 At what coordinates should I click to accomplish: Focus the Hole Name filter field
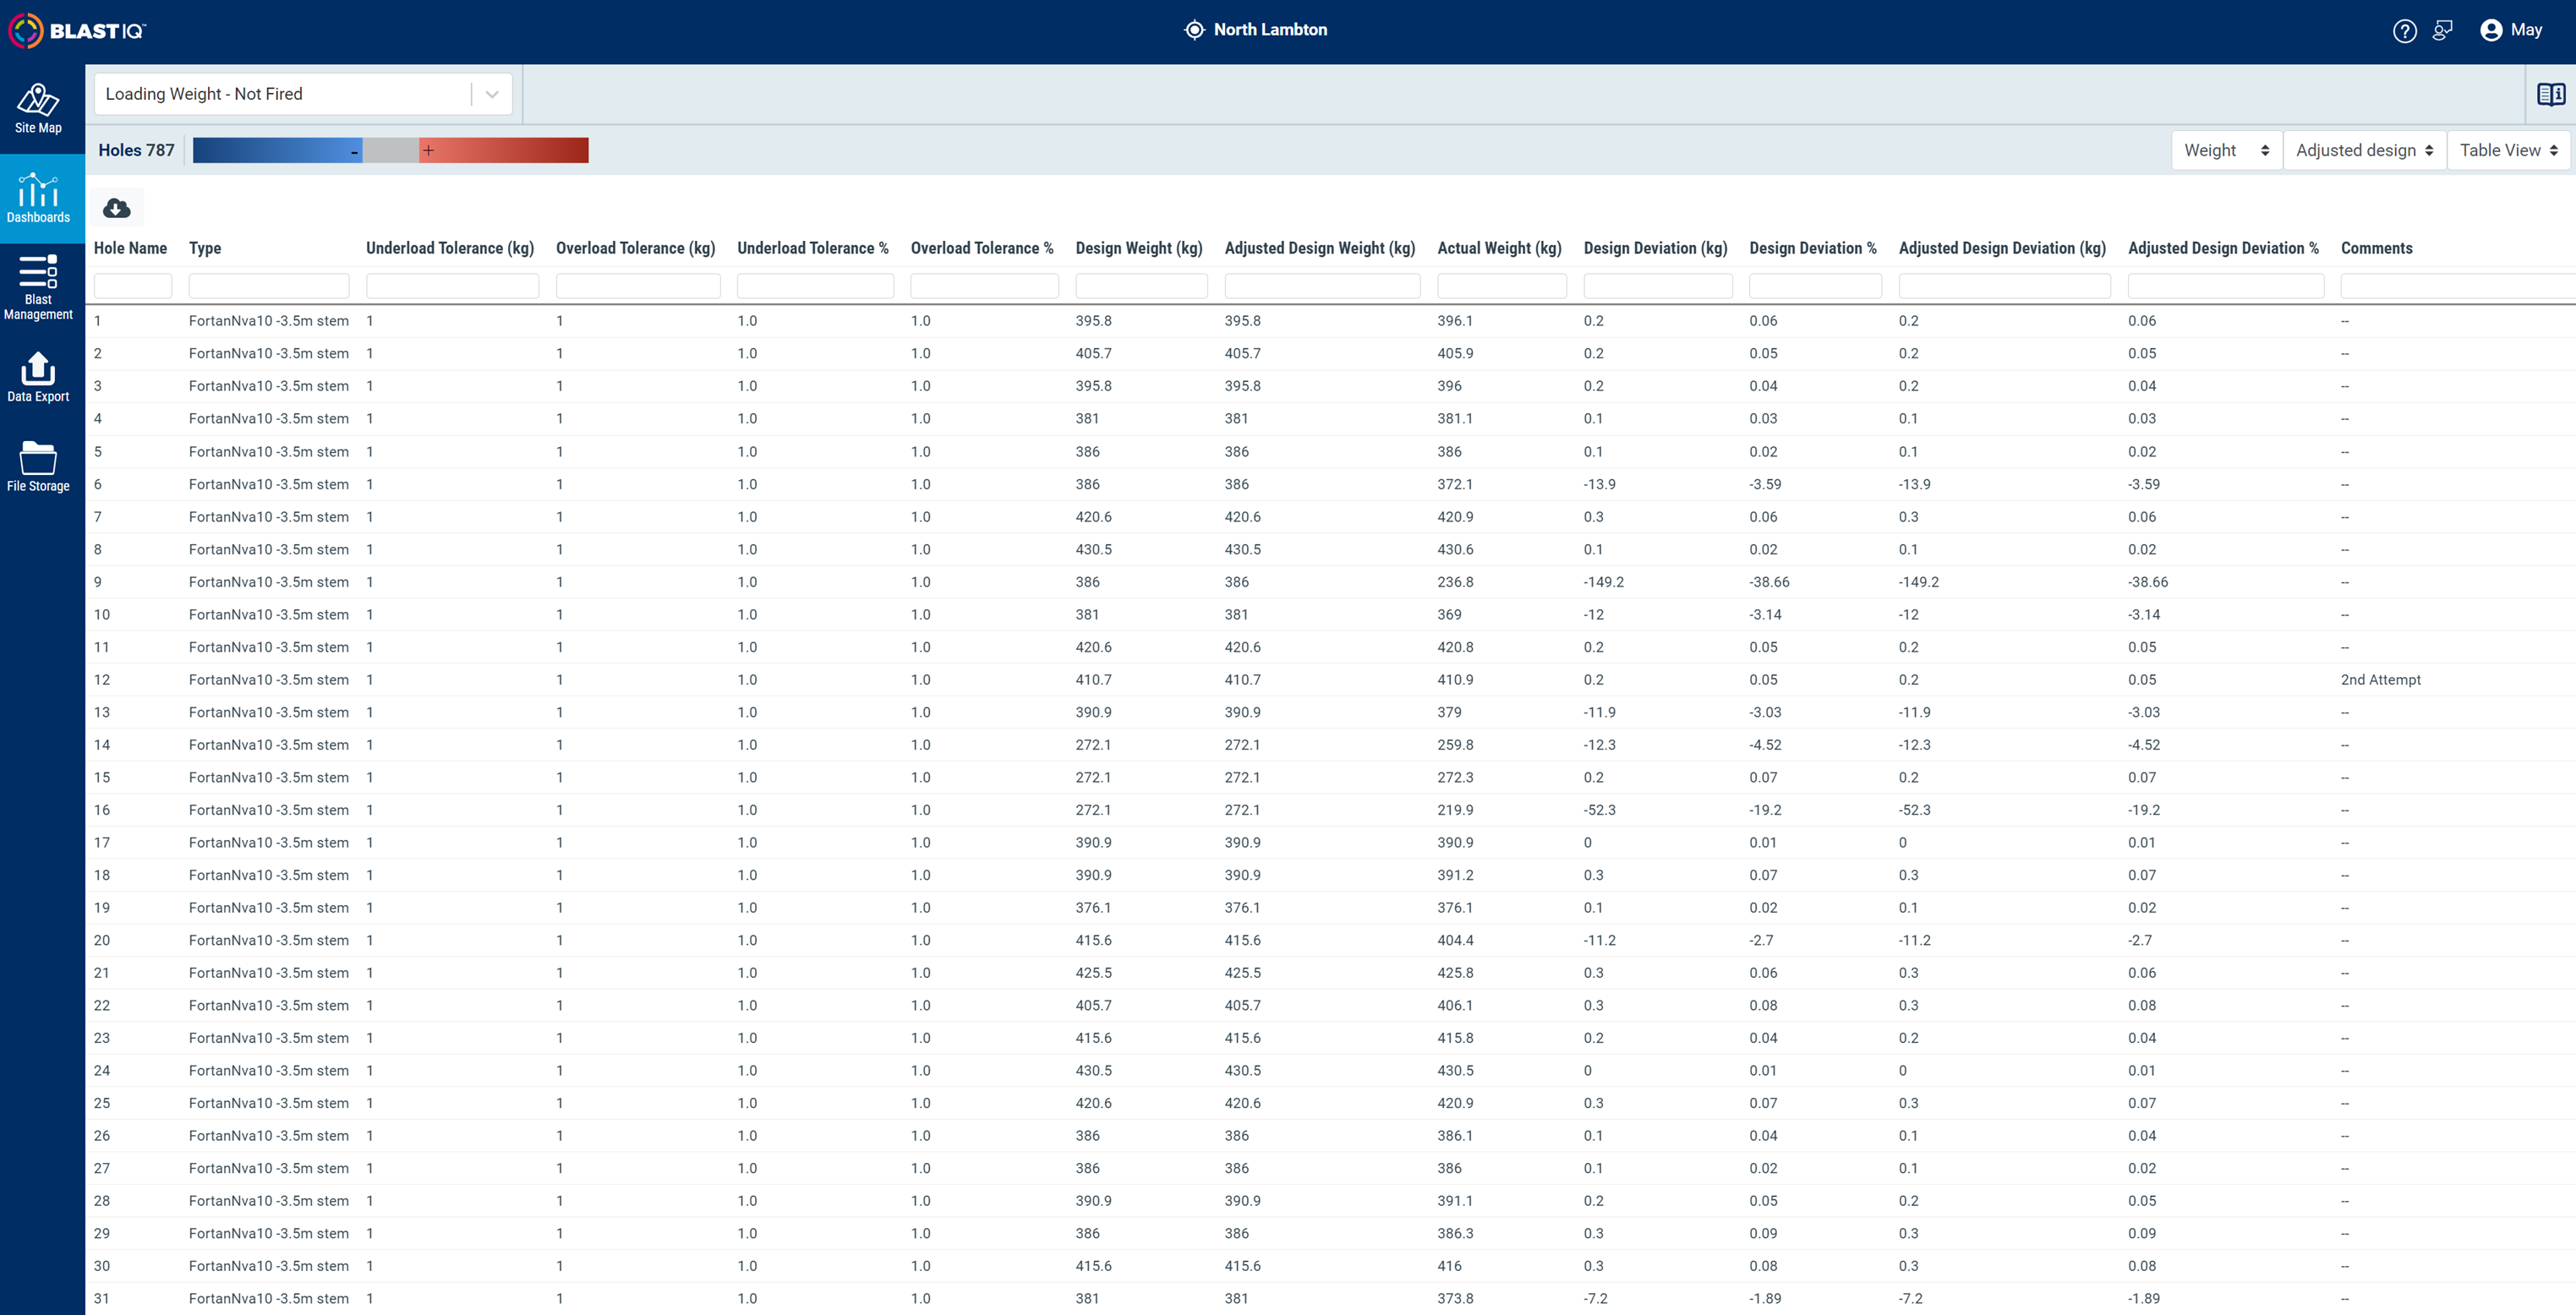(x=133, y=286)
